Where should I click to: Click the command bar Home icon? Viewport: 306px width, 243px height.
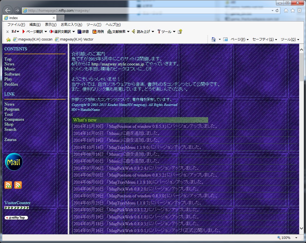click(214, 39)
